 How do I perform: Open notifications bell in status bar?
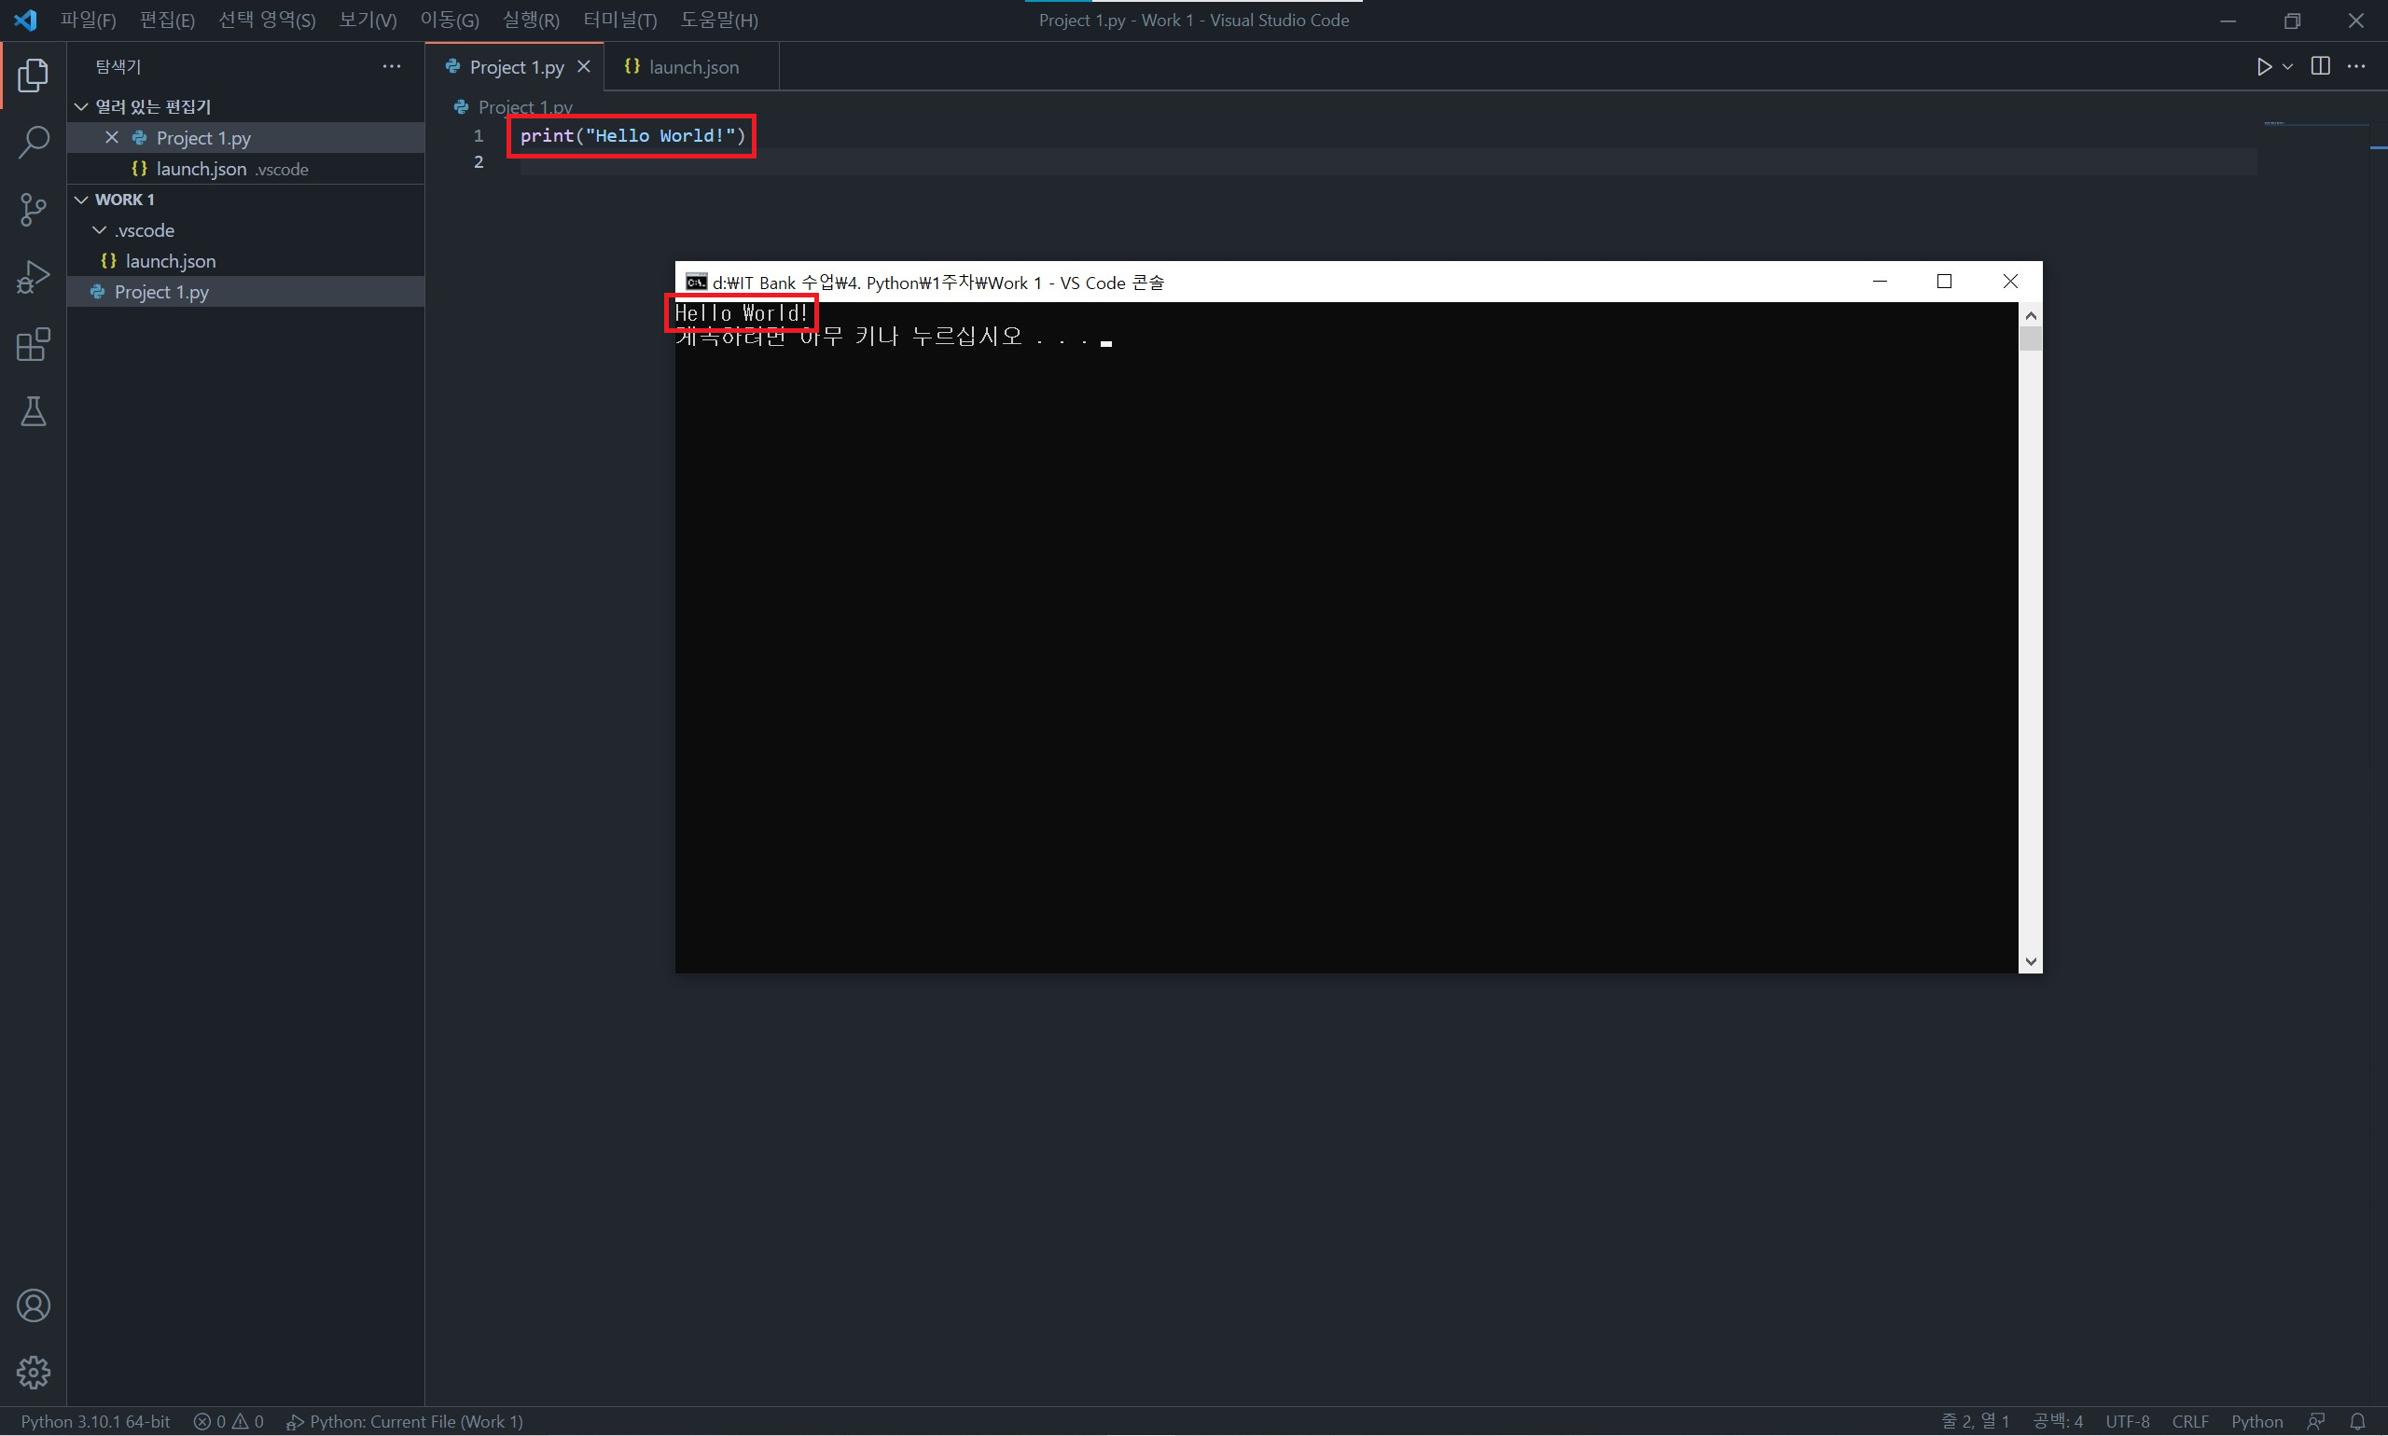(2358, 1421)
